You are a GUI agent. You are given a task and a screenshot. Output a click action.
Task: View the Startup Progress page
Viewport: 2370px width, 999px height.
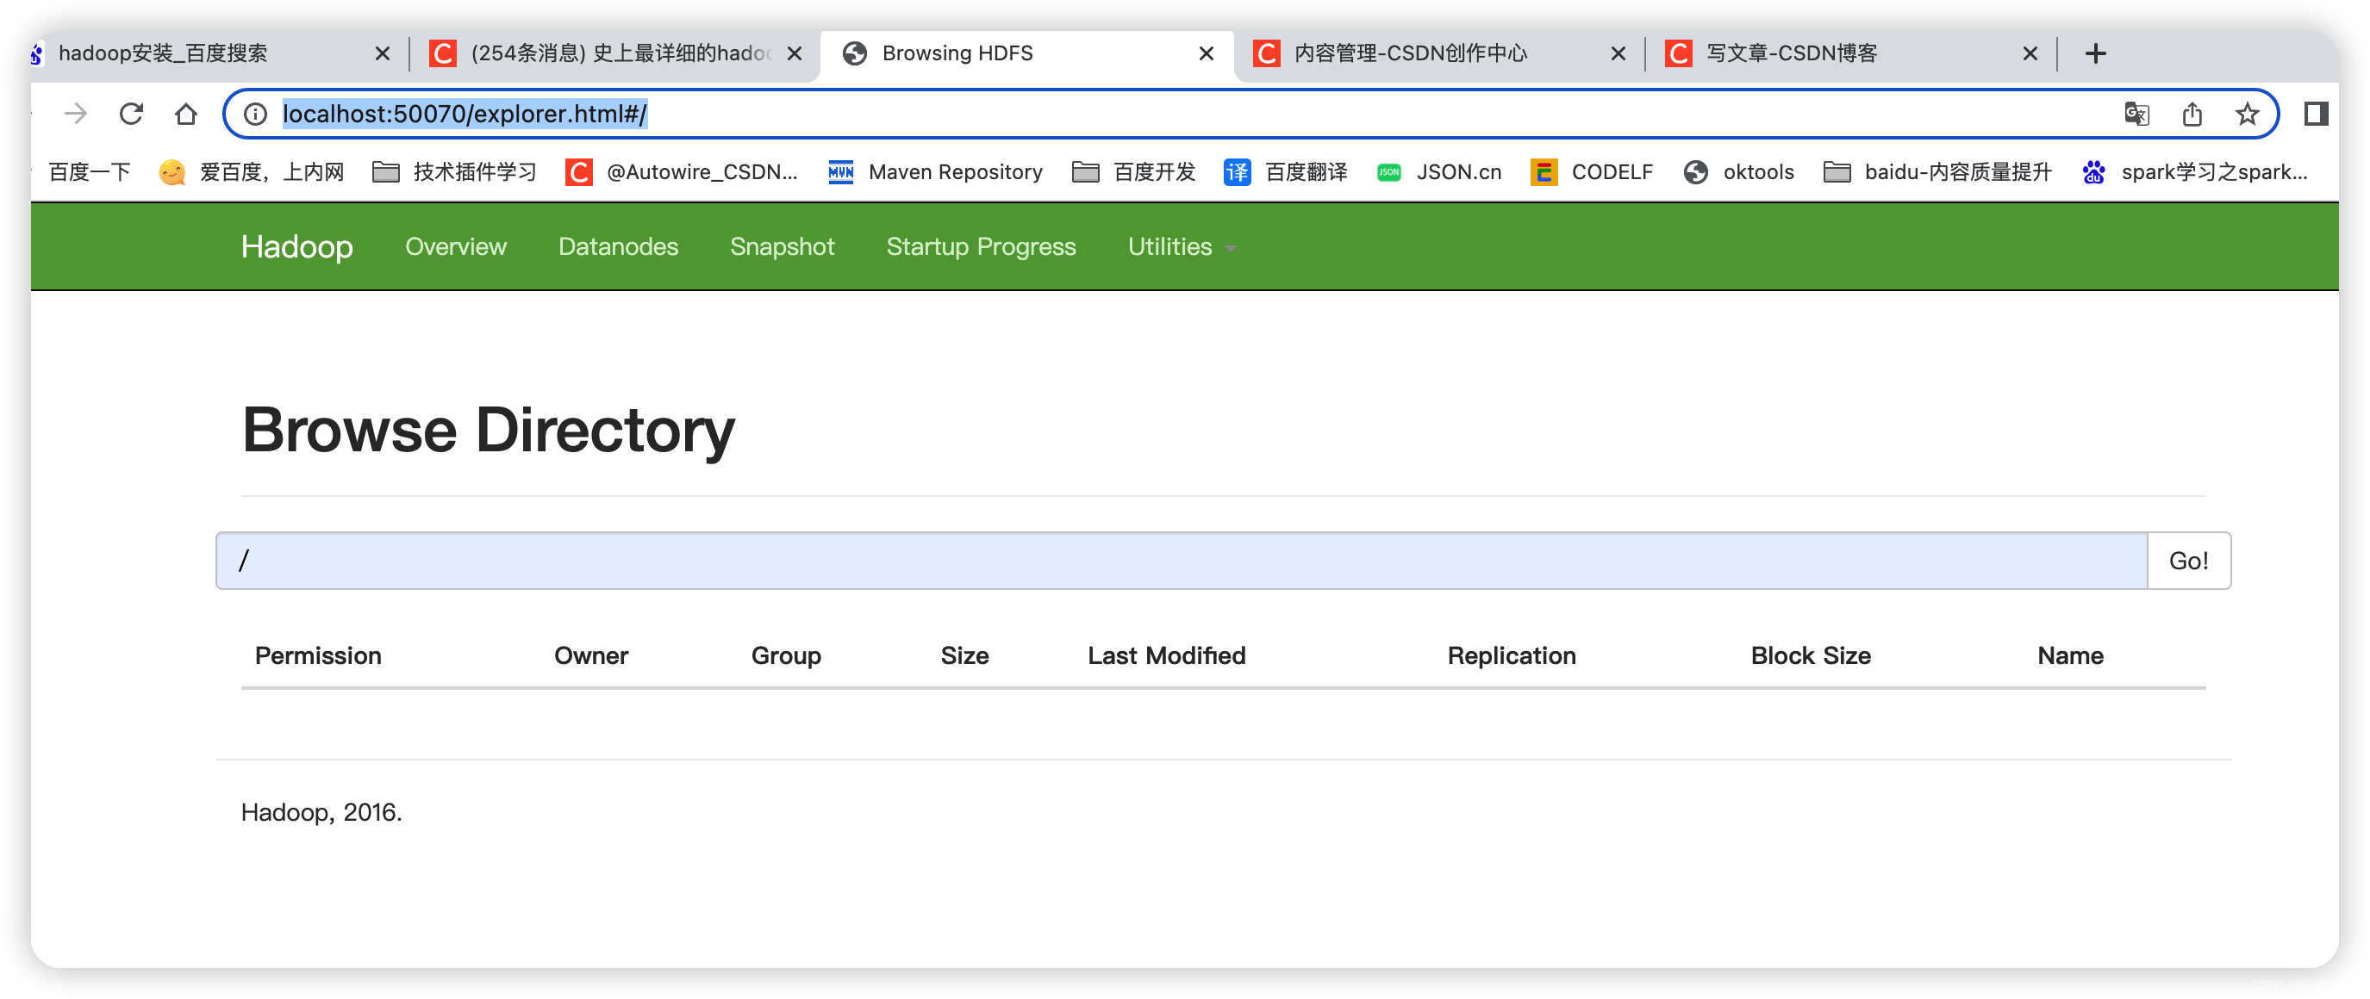pos(981,246)
